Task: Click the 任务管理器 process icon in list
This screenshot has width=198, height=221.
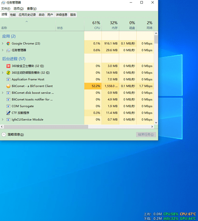Action: point(8,50)
